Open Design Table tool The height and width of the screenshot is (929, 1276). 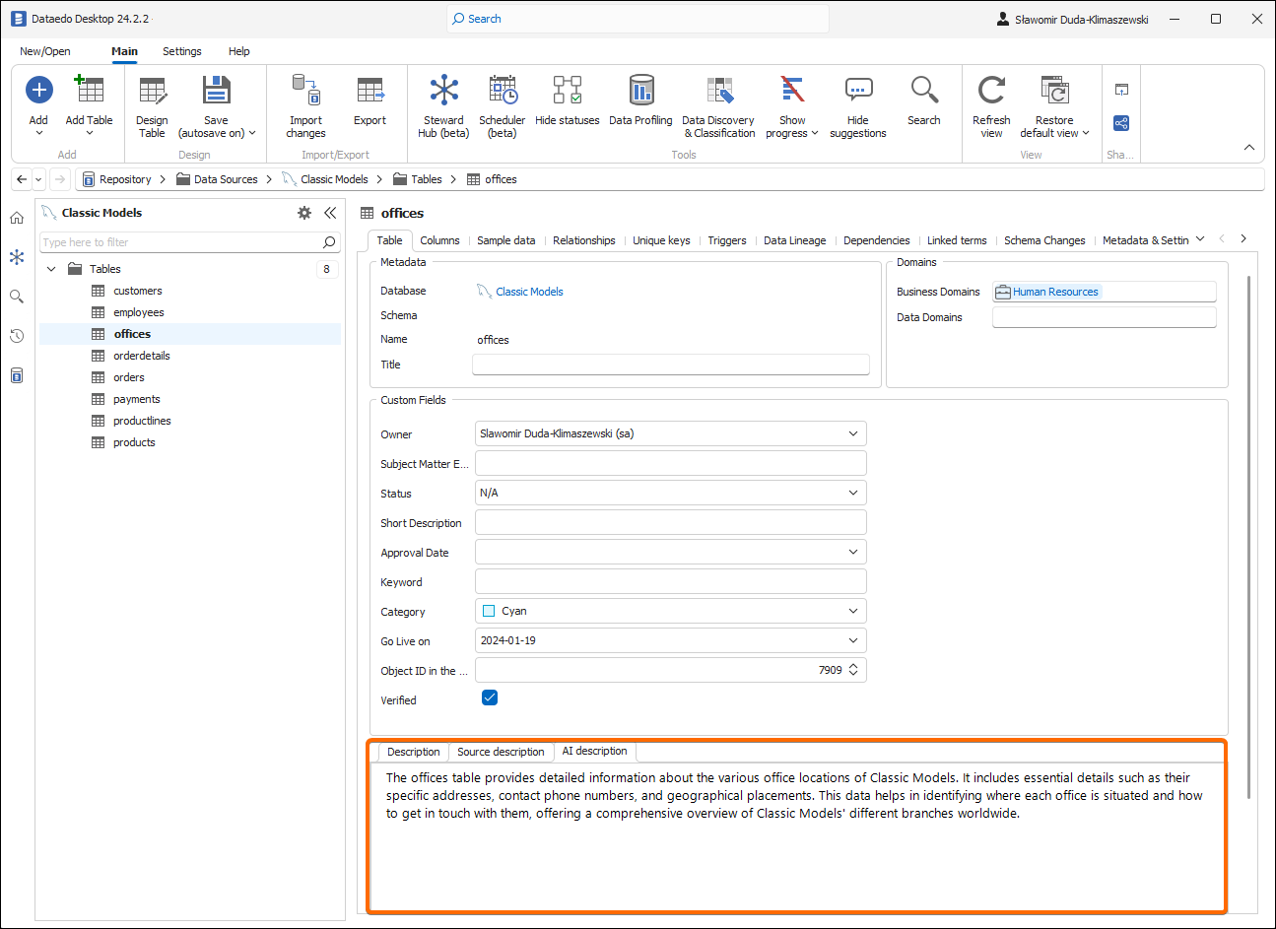[152, 91]
